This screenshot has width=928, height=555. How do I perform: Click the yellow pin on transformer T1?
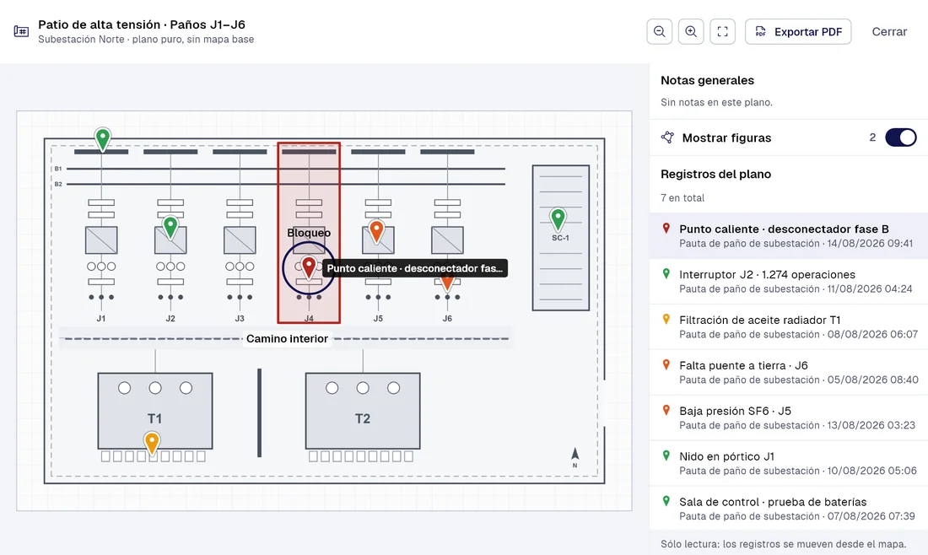(152, 443)
